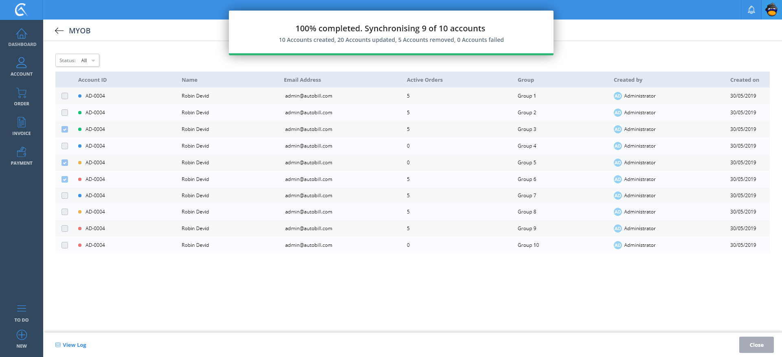782x357 pixels.
Task: Uncheck the Group 3 row checkbox
Action: (x=65, y=129)
